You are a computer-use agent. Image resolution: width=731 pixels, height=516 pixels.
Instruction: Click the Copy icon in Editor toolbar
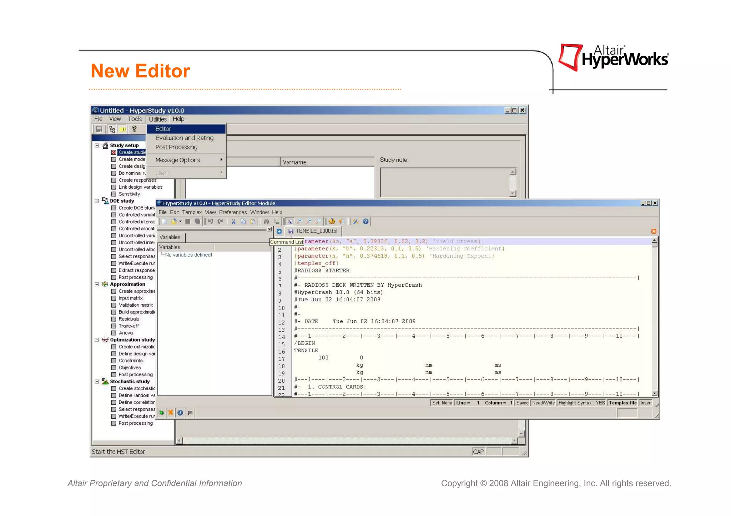pos(243,221)
